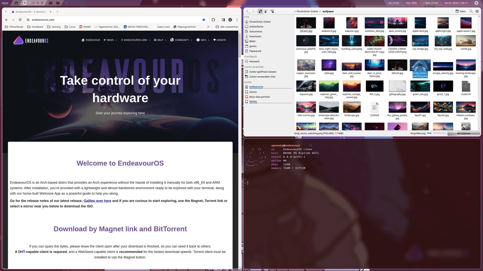Viewport: 483px width, 271px height.
Task: Switch Dolphin to icons view mode
Action: pos(260,11)
